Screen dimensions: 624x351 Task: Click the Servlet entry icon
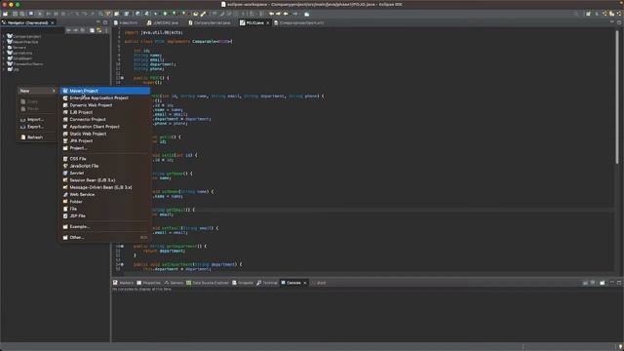pos(65,174)
